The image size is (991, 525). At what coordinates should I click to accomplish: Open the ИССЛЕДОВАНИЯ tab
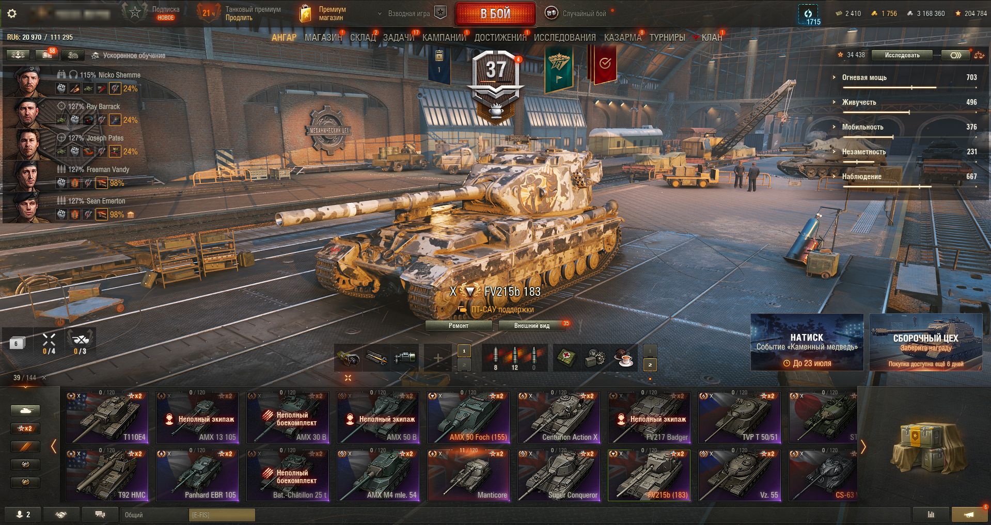point(564,37)
